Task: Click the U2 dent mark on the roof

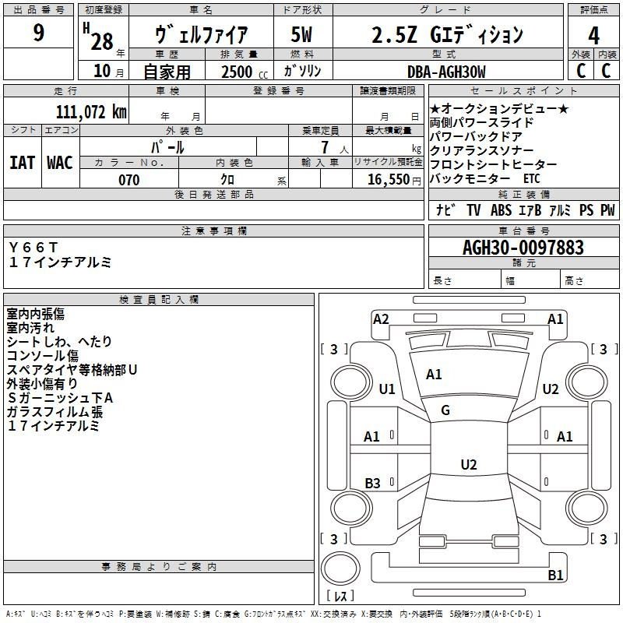Action: click(468, 465)
